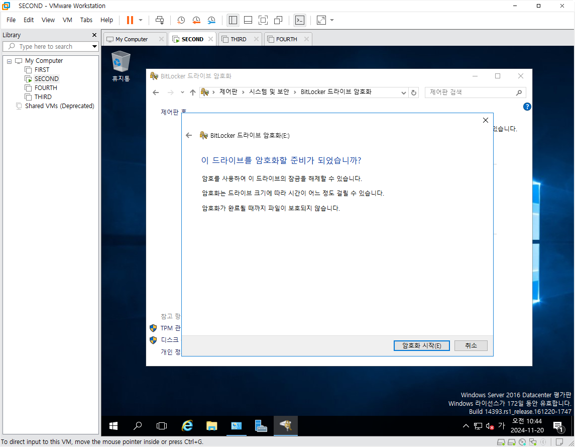
Task: Open the snapshot manager icon
Action: pyautogui.click(x=211, y=20)
